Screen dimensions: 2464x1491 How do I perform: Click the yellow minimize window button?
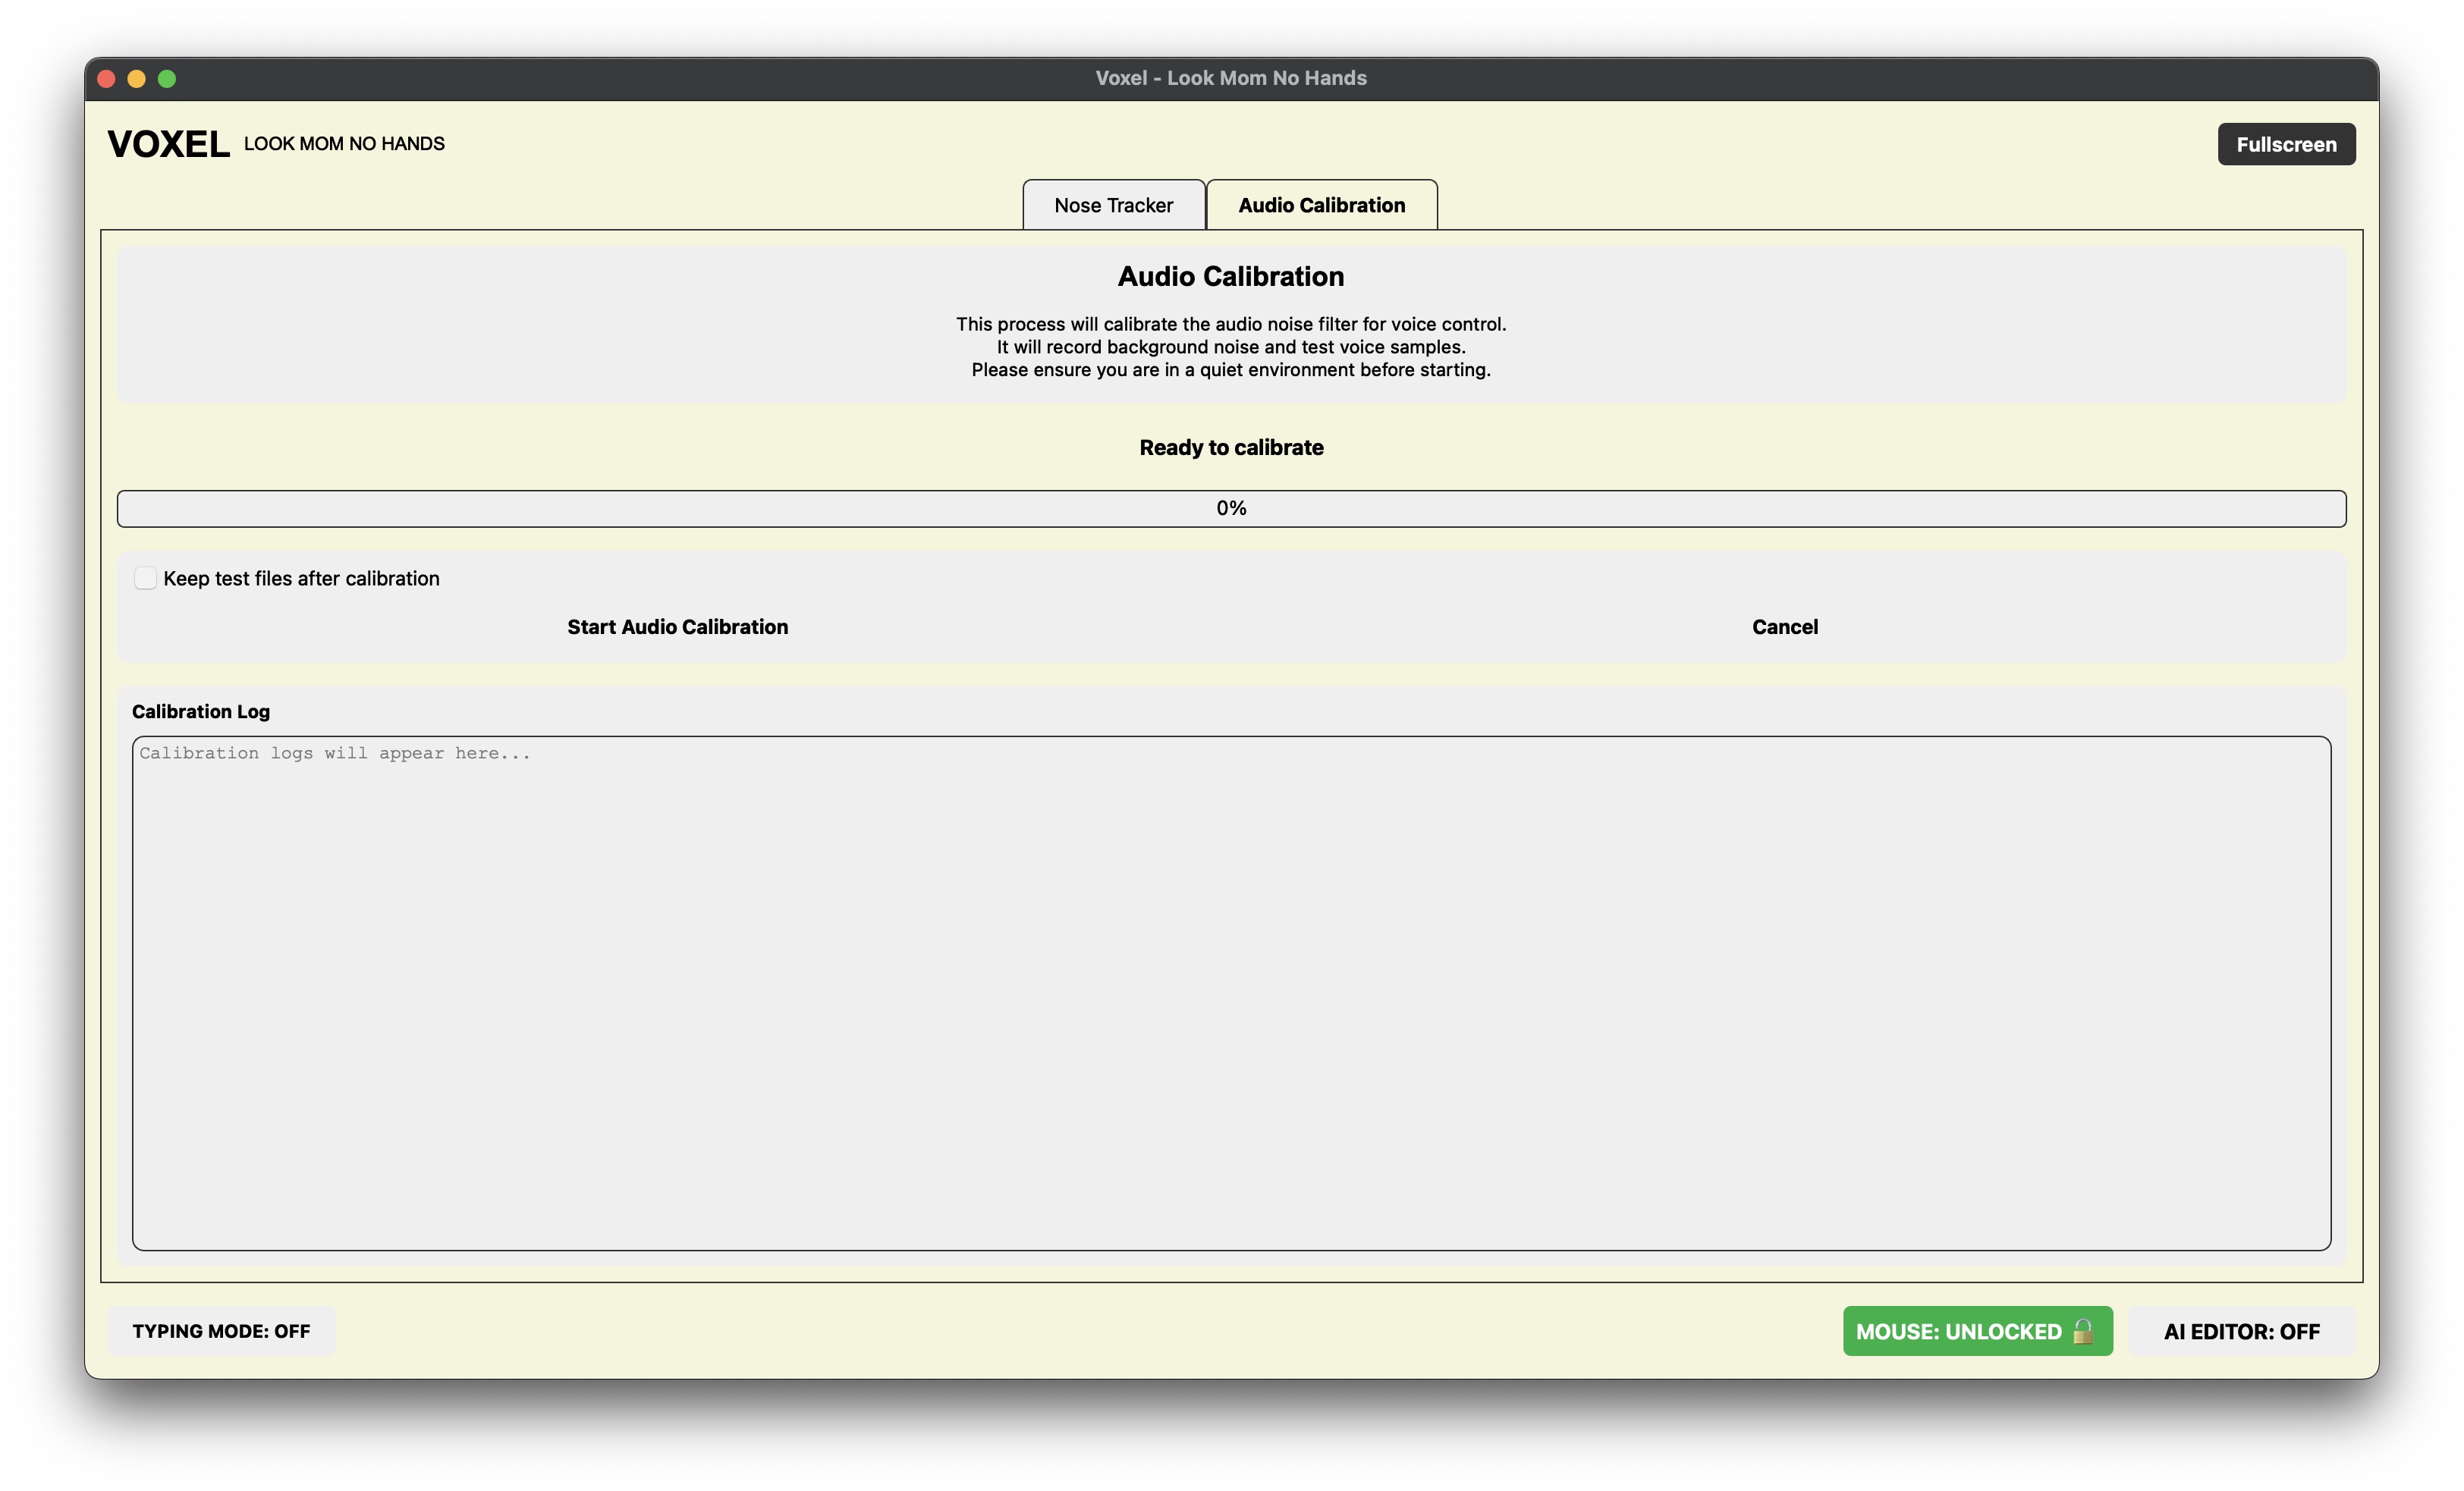click(137, 79)
